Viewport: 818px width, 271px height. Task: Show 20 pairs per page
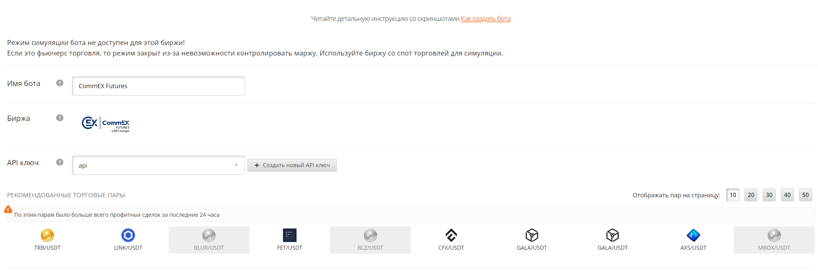(x=751, y=195)
